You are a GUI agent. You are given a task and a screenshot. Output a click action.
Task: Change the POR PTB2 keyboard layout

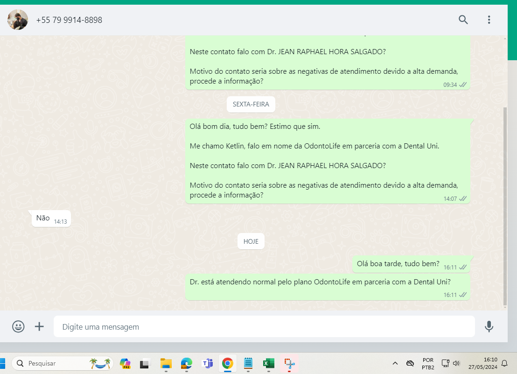[x=428, y=363]
